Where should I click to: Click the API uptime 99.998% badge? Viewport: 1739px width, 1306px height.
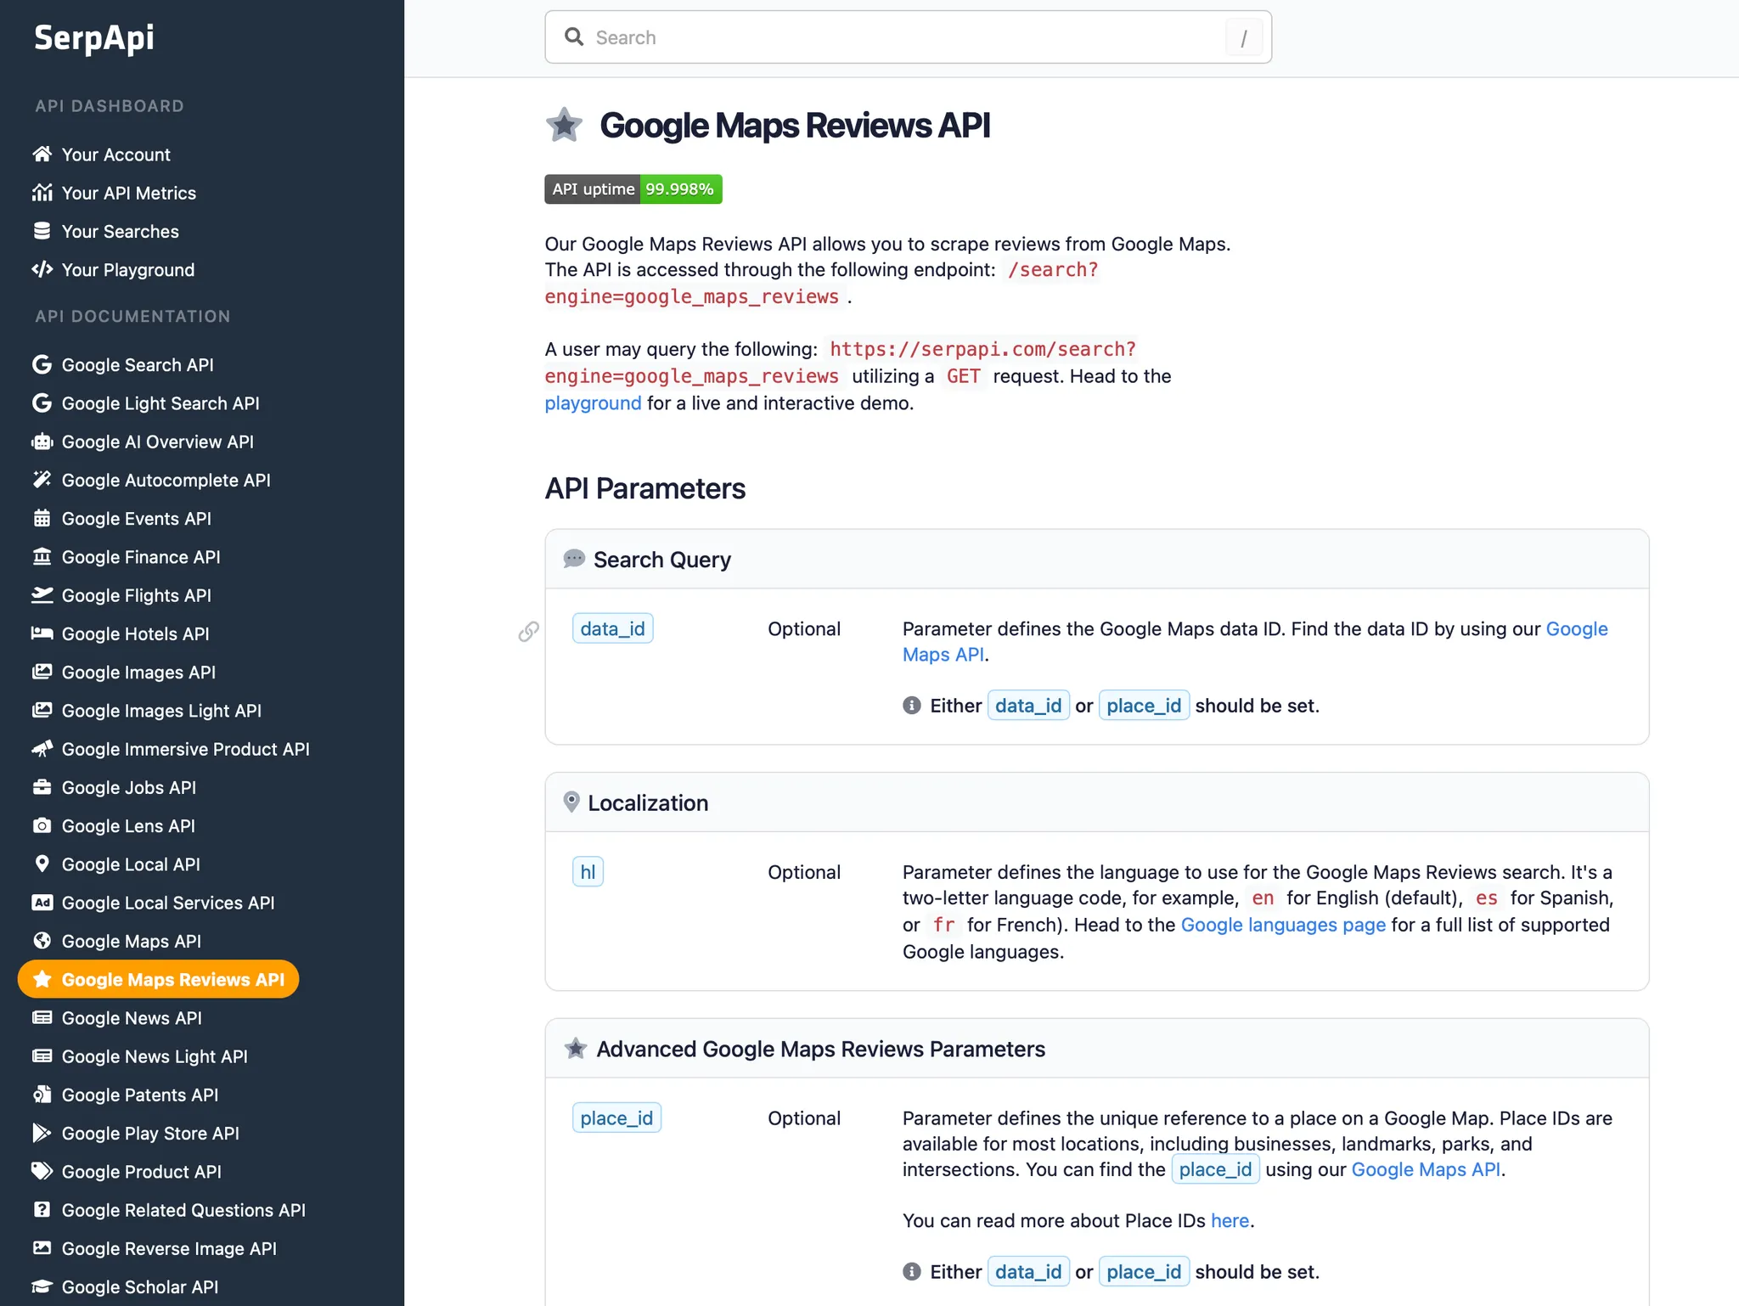(x=633, y=189)
